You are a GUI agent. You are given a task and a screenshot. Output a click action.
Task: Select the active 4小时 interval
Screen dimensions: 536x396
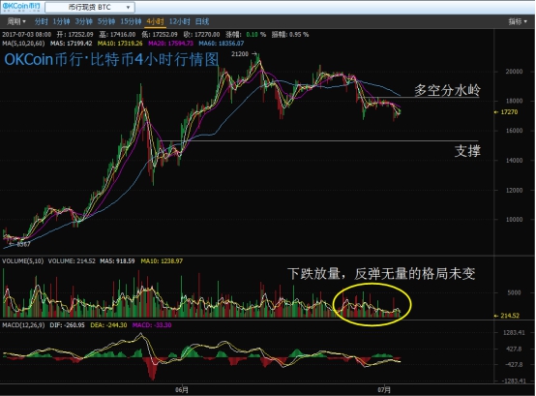click(155, 21)
